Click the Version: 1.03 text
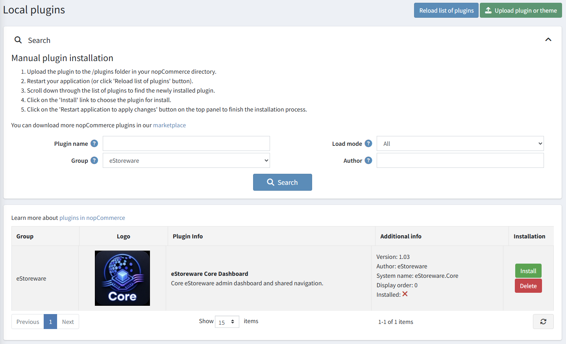This screenshot has height=344, width=566. tap(393, 257)
